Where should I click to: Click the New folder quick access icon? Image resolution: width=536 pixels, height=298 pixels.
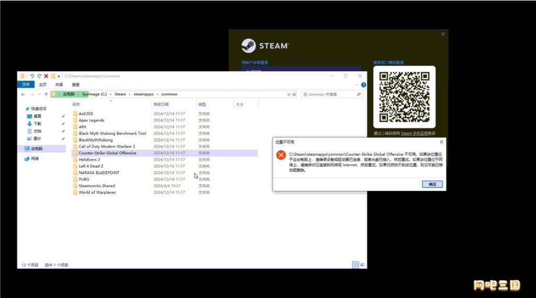point(53,76)
